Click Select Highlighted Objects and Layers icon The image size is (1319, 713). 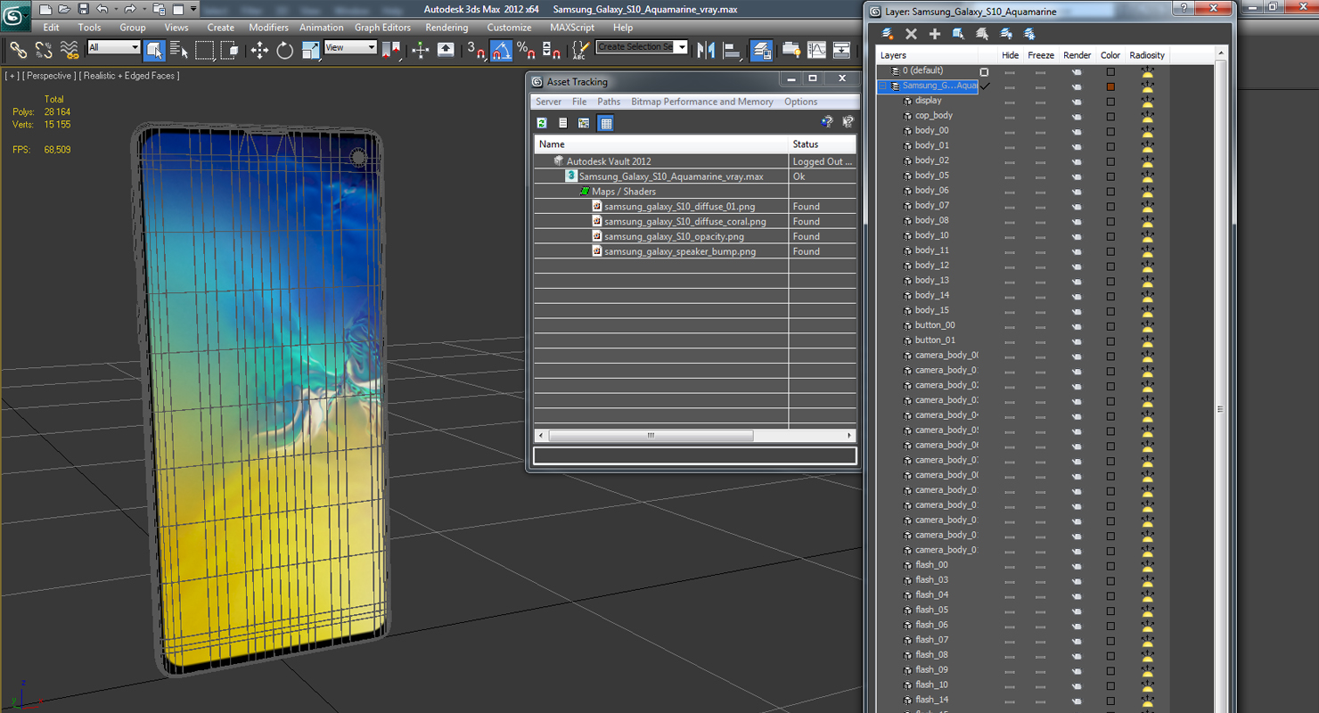coord(958,34)
